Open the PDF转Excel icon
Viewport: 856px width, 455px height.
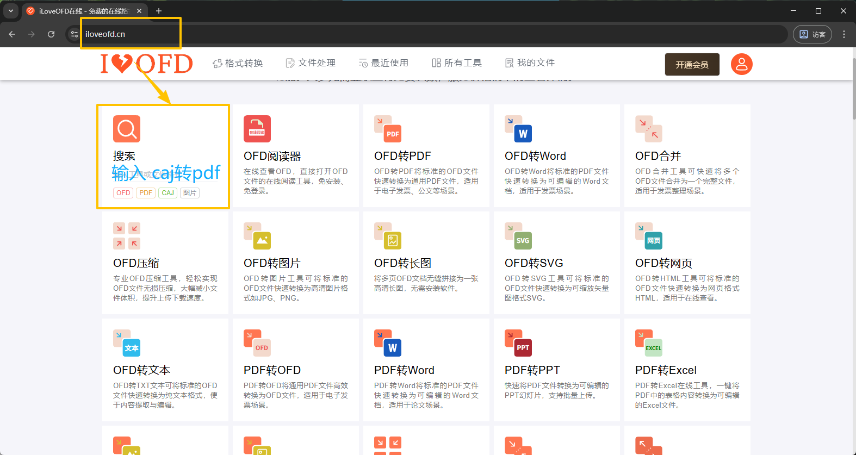click(x=649, y=343)
